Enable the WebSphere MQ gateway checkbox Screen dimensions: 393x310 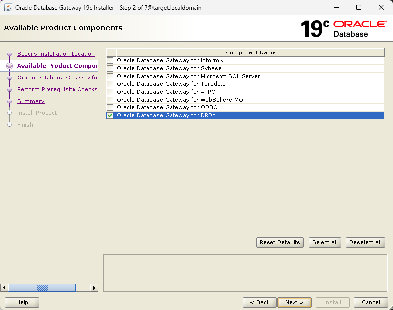coord(110,100)
